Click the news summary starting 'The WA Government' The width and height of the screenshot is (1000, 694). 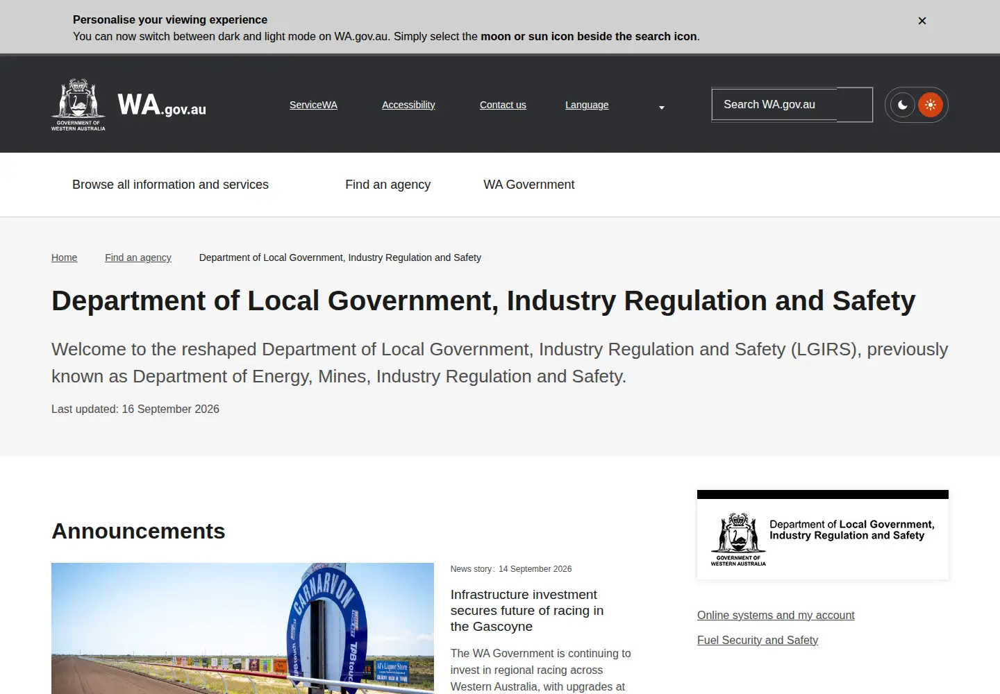tap(541, 670)
